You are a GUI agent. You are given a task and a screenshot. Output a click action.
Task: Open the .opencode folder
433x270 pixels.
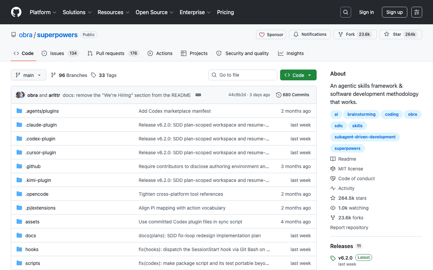click(37, 194)
